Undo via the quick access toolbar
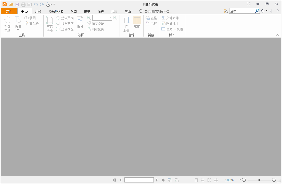 coord(36,4)
